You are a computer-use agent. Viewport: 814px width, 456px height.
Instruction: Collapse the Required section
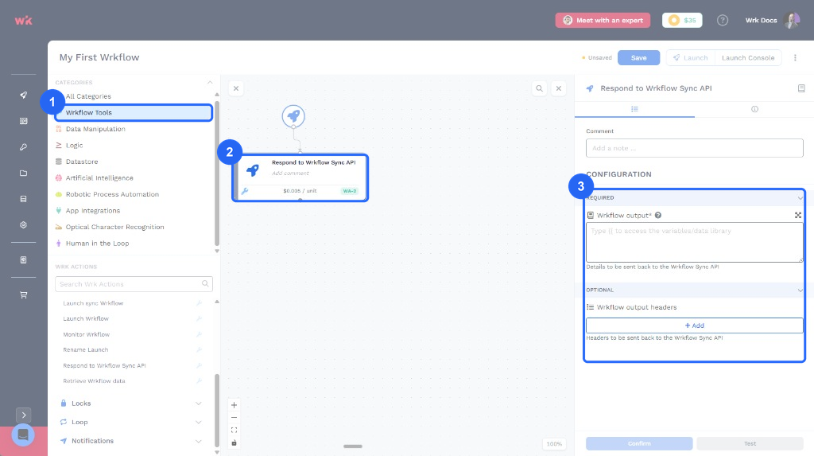pos(800,197)
